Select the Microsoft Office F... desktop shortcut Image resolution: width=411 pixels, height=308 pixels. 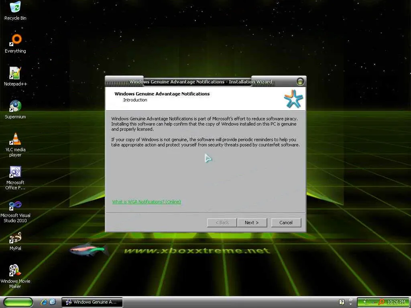tap(15, 178)
